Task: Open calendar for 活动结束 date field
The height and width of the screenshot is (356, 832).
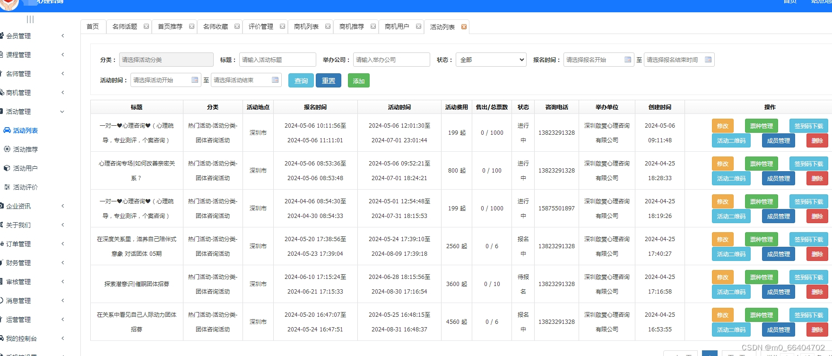Action: coord(275,80)
